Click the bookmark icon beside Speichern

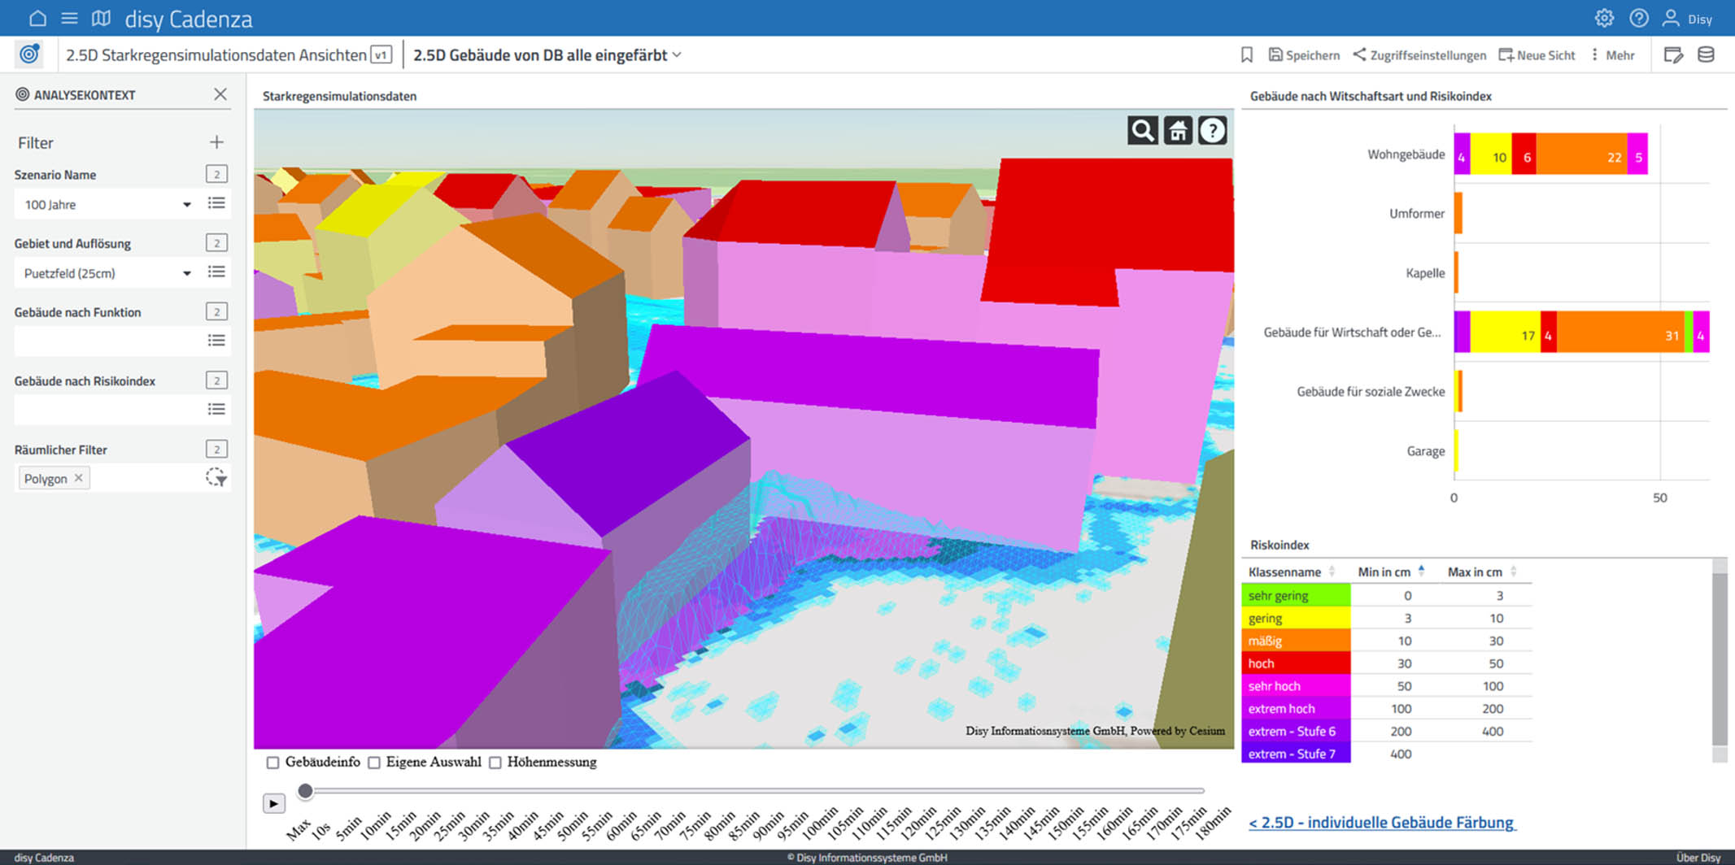1246,55
